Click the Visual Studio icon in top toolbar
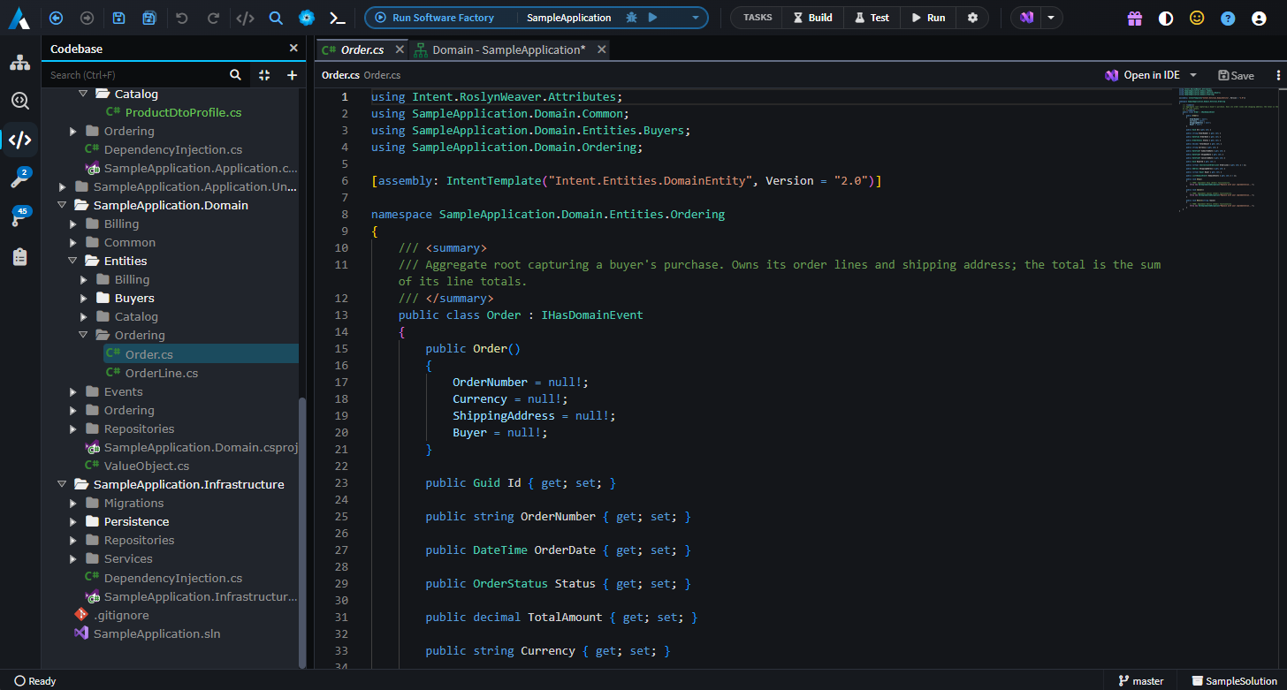The image size is (1287, 690). 1026,18
